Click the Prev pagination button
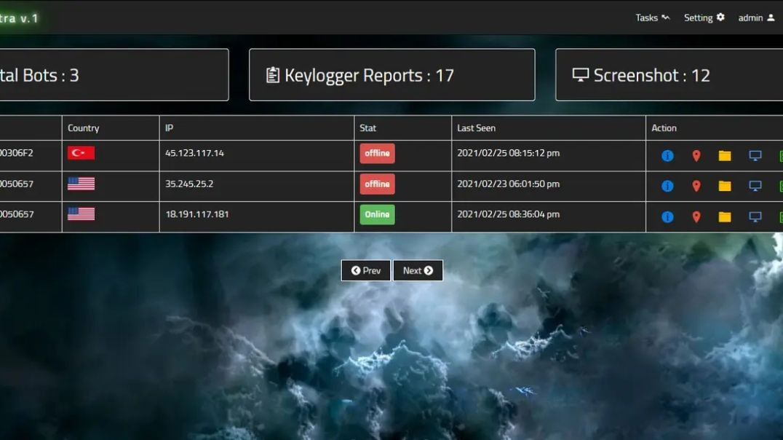Image resolution: width=783 pixels, height=440 pixels. pos(365,270)
